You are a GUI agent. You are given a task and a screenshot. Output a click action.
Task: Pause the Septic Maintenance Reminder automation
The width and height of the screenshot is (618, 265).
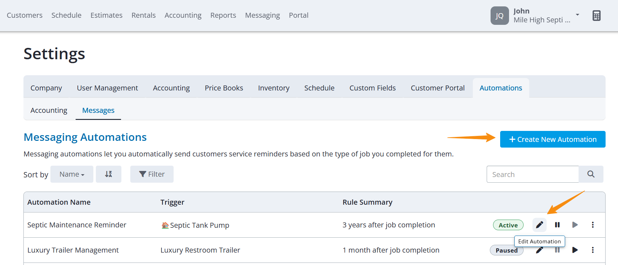pyautogui.click(x=557, y=225)
